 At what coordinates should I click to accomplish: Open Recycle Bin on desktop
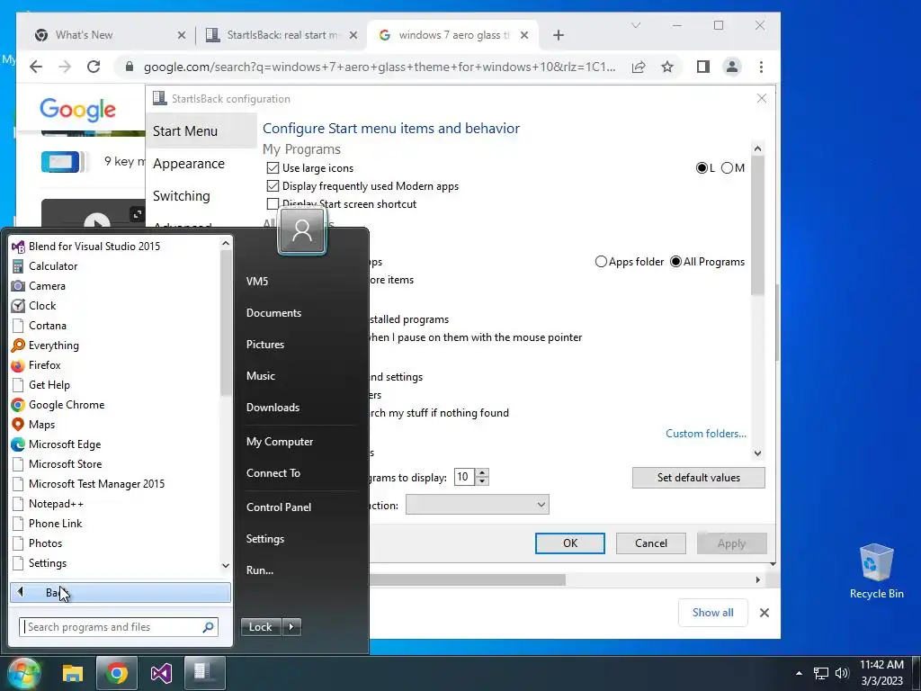pyautogui.click(x=876, y=571)
